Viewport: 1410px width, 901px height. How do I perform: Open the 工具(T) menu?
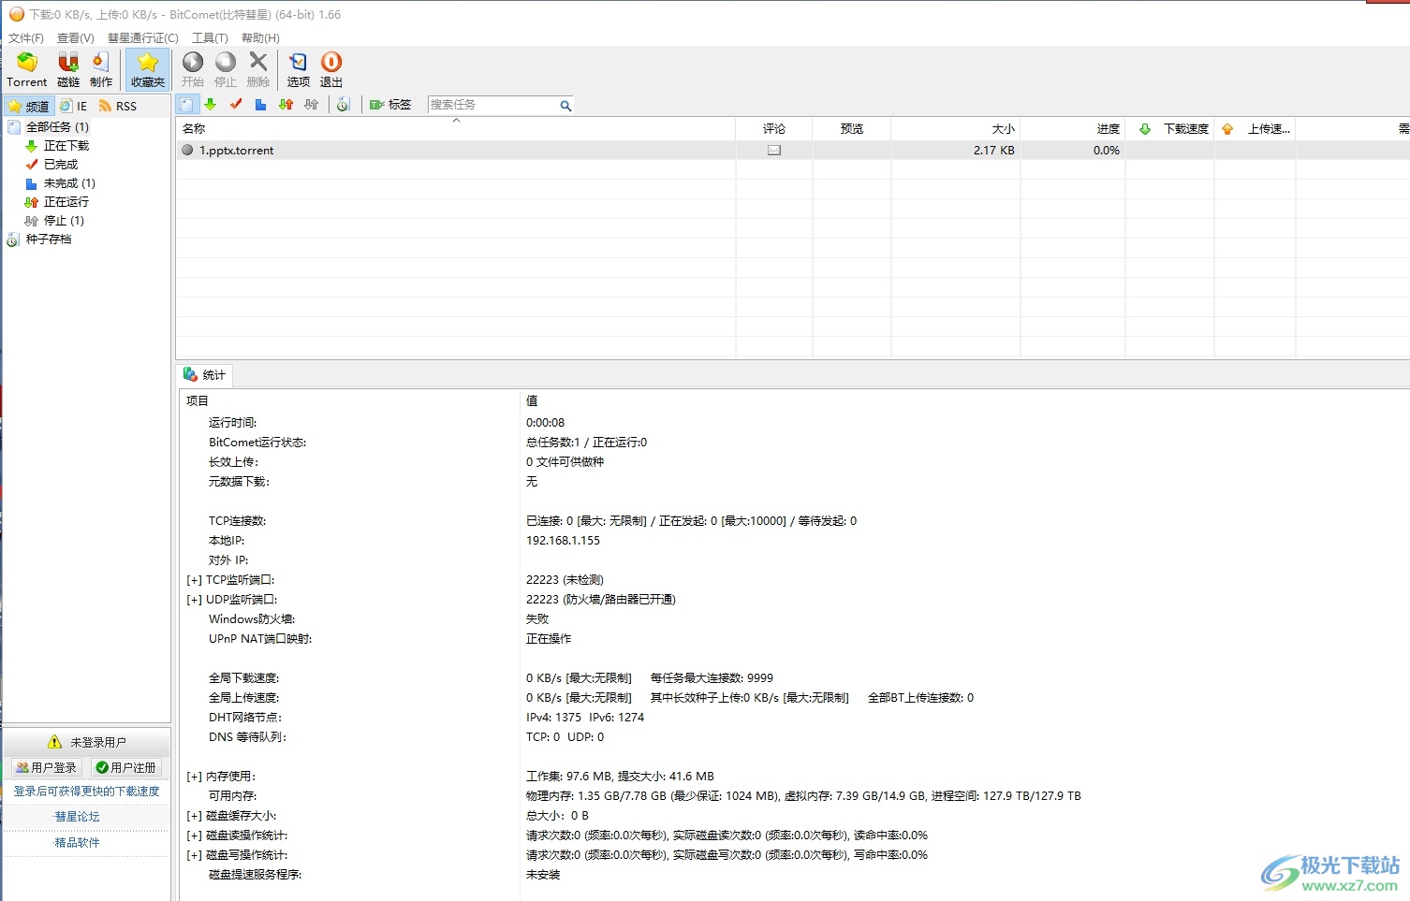point(210,37)
